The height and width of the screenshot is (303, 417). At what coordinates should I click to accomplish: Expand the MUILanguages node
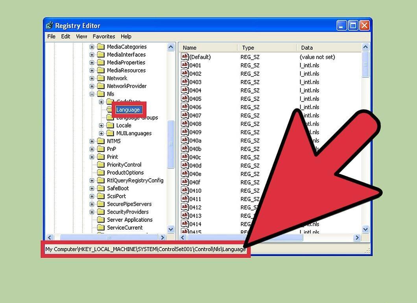101,133
